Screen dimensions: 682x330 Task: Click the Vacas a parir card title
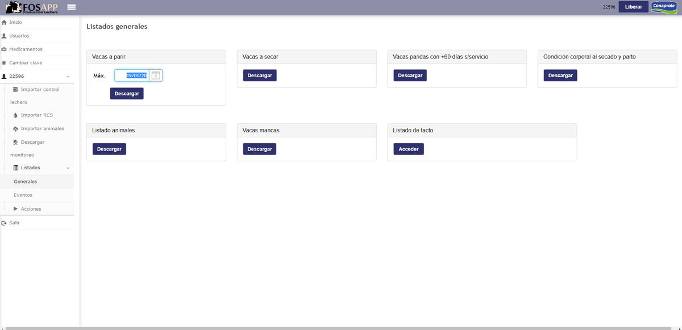pos(109,57)
